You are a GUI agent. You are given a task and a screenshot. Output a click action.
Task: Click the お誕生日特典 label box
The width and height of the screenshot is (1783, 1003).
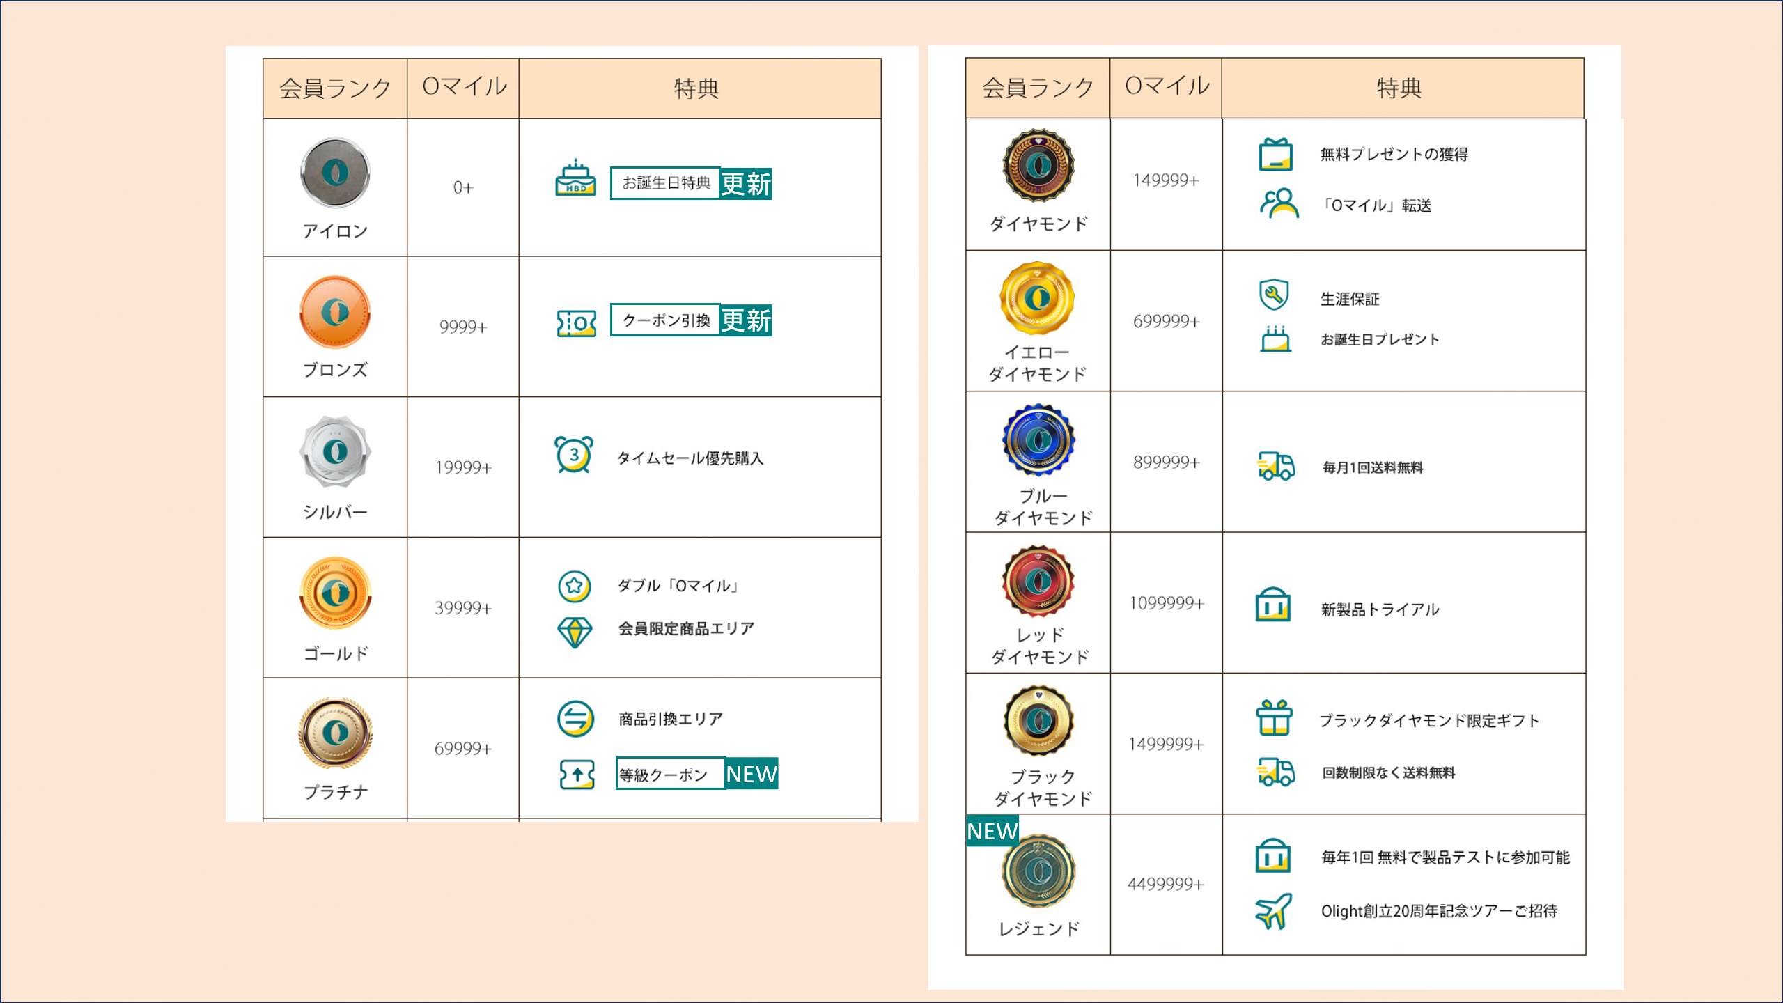tap(665, 183)
